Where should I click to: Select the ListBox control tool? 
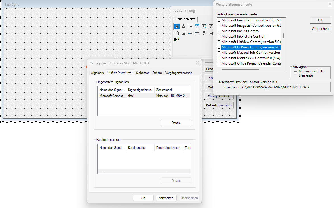pyautogui.click(x=204, y=26)
